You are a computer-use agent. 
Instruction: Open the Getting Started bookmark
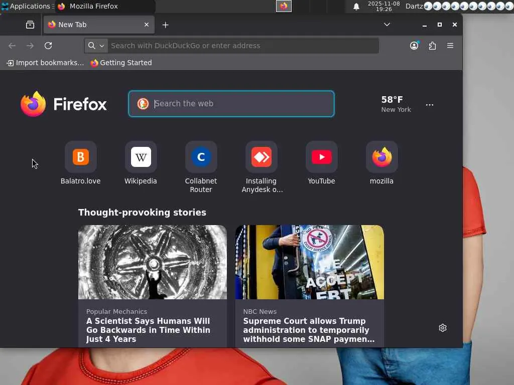(x=121, y=63)
